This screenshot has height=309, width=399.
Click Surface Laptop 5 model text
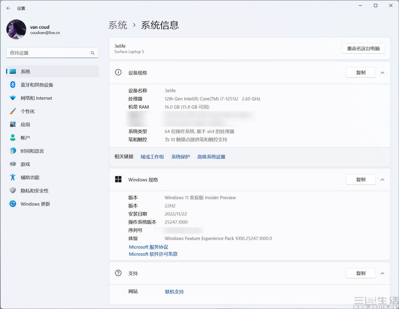[129, 51]
